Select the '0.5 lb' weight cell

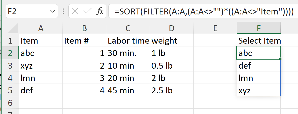tap(171, 66)
